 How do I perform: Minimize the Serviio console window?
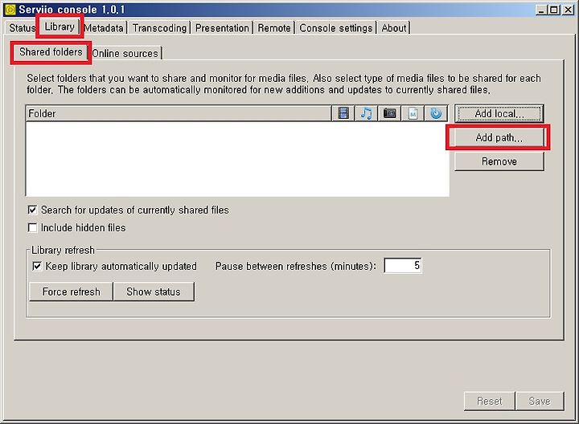pos(541,10)
